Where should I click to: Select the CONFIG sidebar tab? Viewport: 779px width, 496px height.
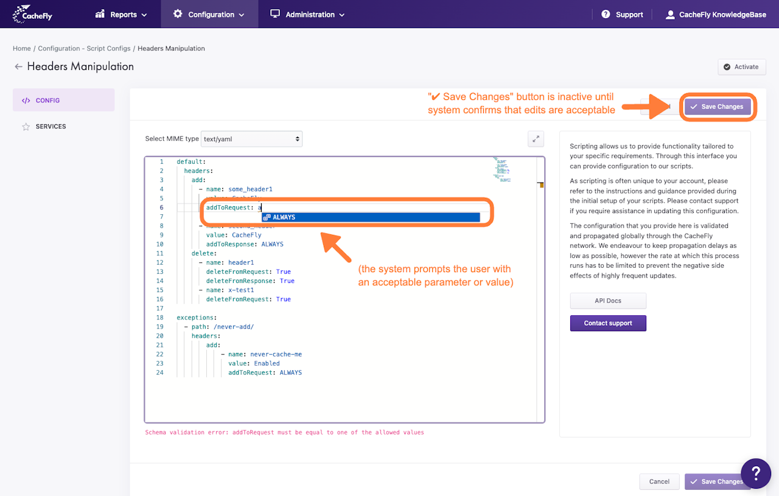pyautogui.click(x=63, y=100)
